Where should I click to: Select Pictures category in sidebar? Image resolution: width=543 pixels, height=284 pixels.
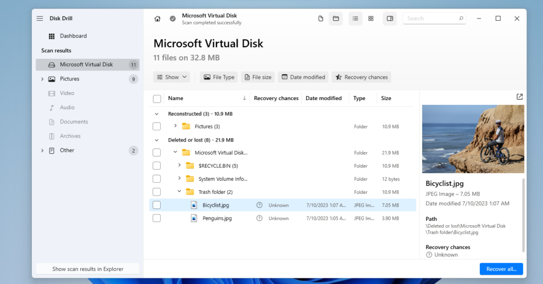coord(69,79)
